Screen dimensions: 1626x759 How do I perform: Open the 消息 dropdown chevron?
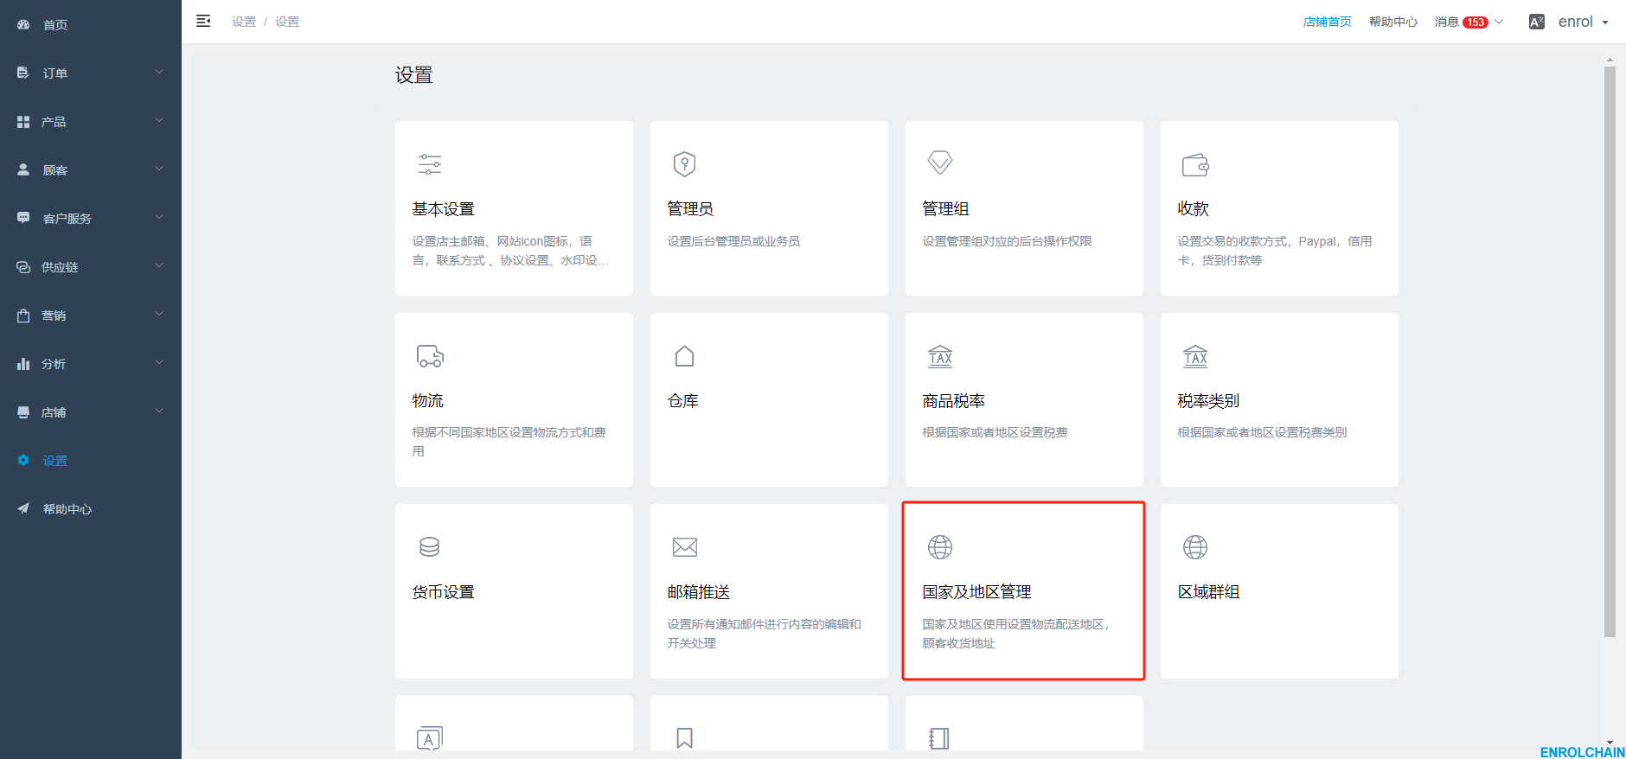[x=1499, y=22]
